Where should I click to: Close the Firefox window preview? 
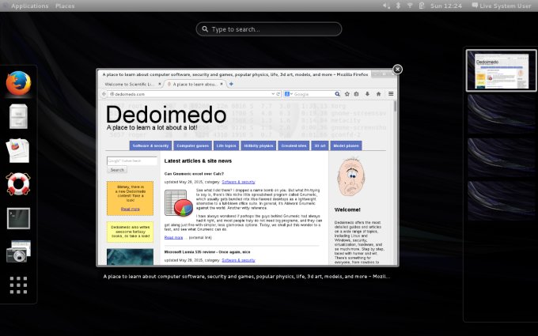[x=397, y=70]
